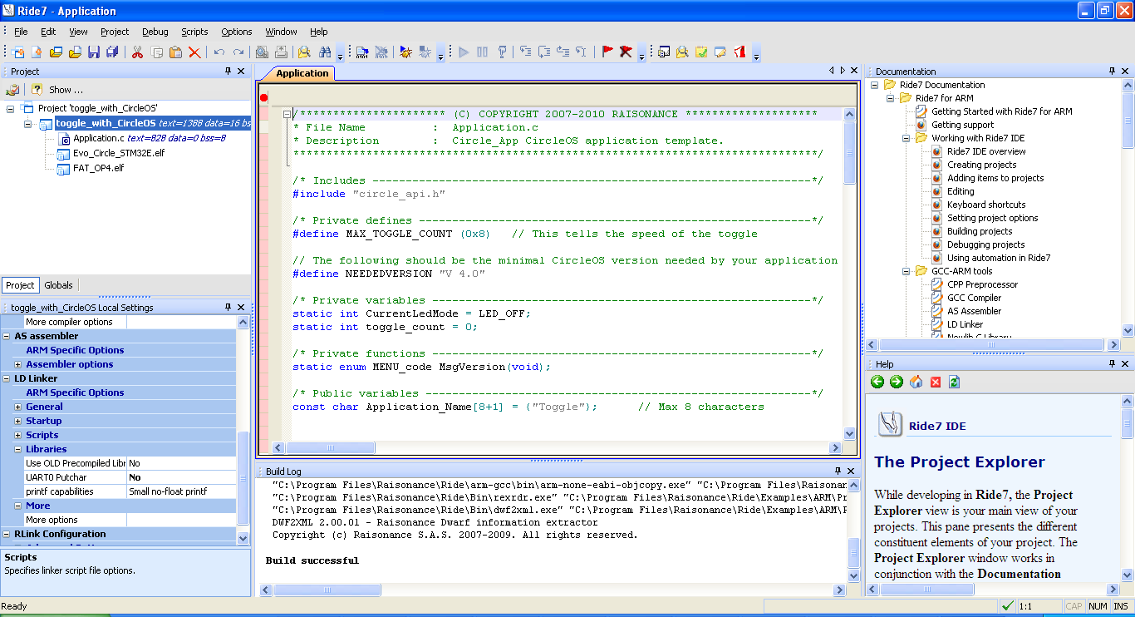Switch to the Globals tab

click(x=58, y=284)
